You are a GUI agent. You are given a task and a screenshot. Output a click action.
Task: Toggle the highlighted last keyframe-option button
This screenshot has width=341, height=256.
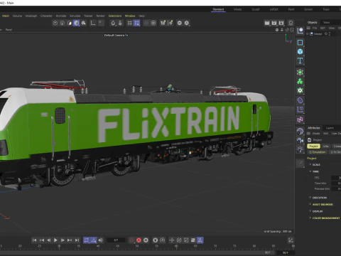pyautogui.click(x=200, y=240)
